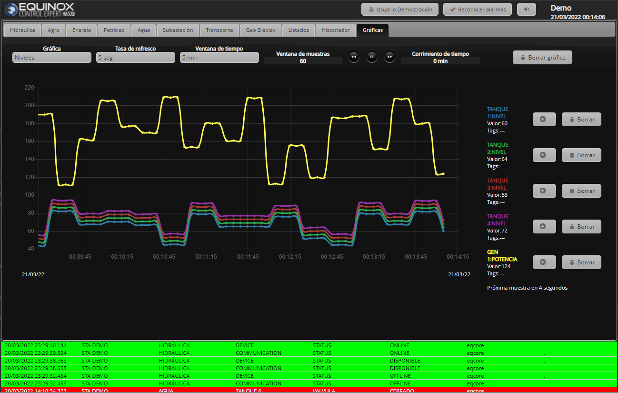
Task: Delete the TANQUE 3:NIVEL series
Action: (x=581, y=191)
